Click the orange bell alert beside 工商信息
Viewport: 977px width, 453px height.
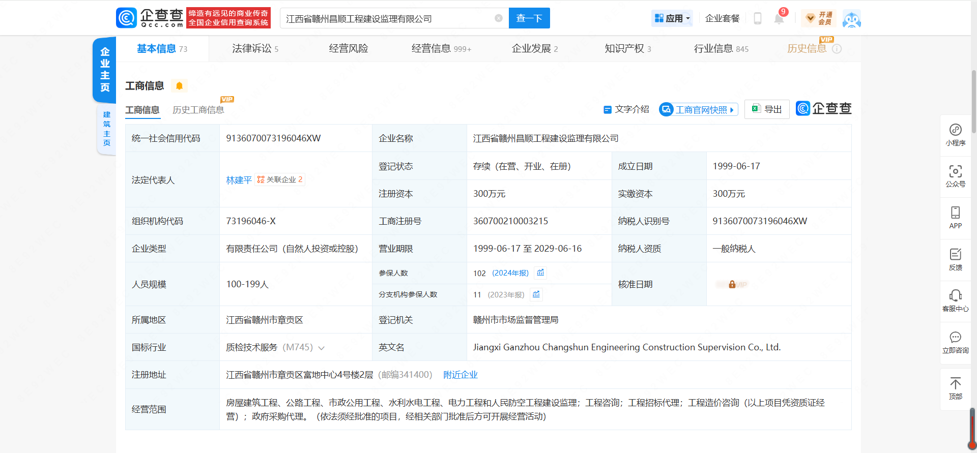(x=179, y=86)
